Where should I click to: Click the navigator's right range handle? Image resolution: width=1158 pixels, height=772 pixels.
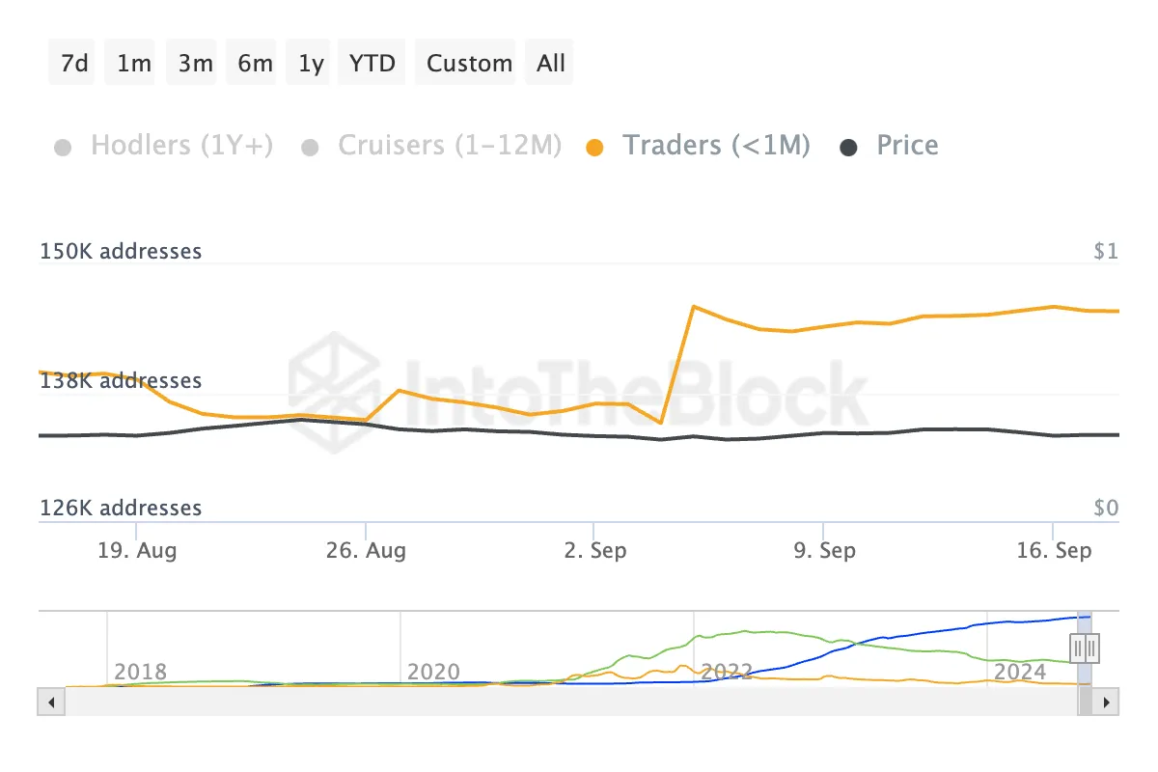(1090, 648)
